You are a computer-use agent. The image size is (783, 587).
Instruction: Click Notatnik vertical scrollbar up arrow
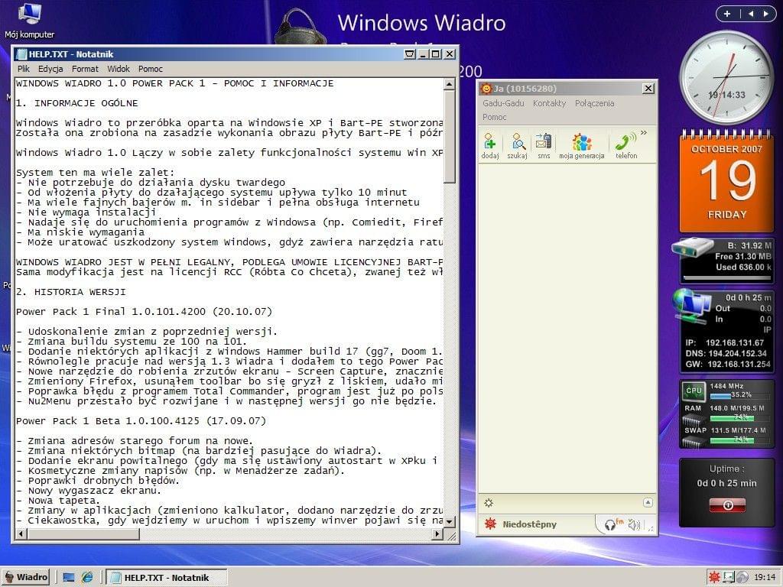pyautogui.click(x=450, y=84)
